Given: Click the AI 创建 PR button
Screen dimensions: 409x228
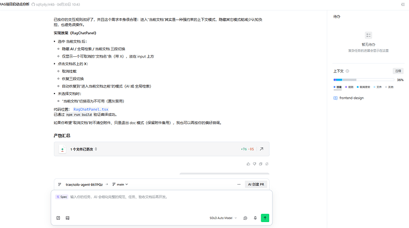Looking at the screenshot, I should 256,184.
